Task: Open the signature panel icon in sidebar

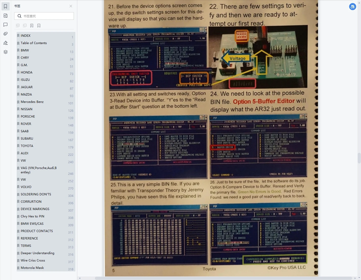Action: (x=5, y=43)
